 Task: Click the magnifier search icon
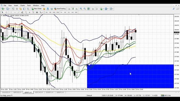pos(174,9)
